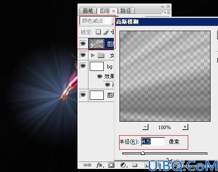Click the bg layer thumbnail
218x172 pixels.
pyautogui.click(x=97, y=67)
